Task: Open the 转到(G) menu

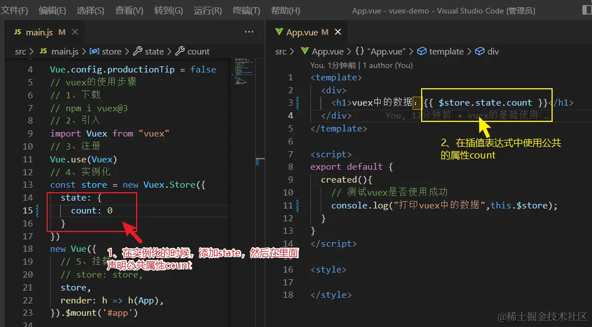Action: pos(169,11)
